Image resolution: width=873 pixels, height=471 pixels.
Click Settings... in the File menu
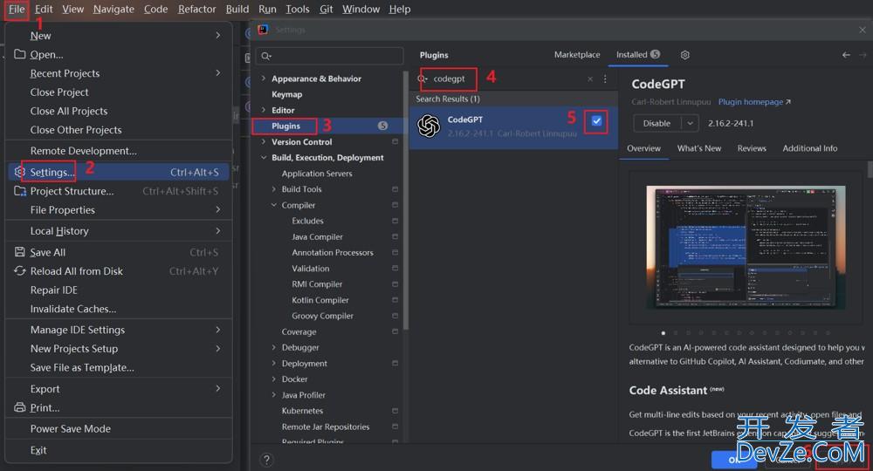tap(119, 173)
